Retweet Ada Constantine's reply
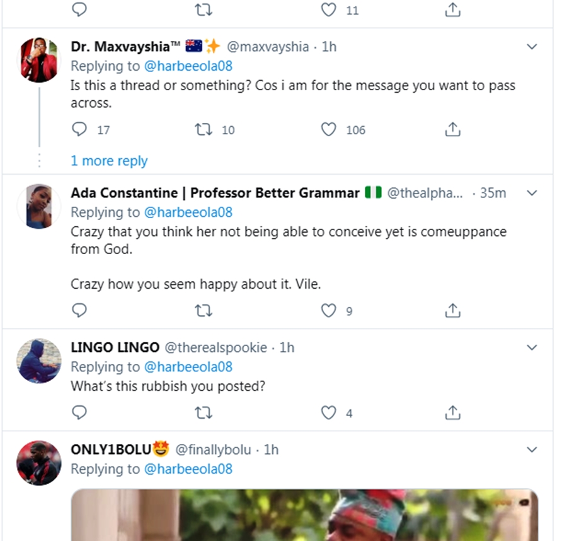The width and height of the screenshot is (562, 541). click(x=204, y=310)
